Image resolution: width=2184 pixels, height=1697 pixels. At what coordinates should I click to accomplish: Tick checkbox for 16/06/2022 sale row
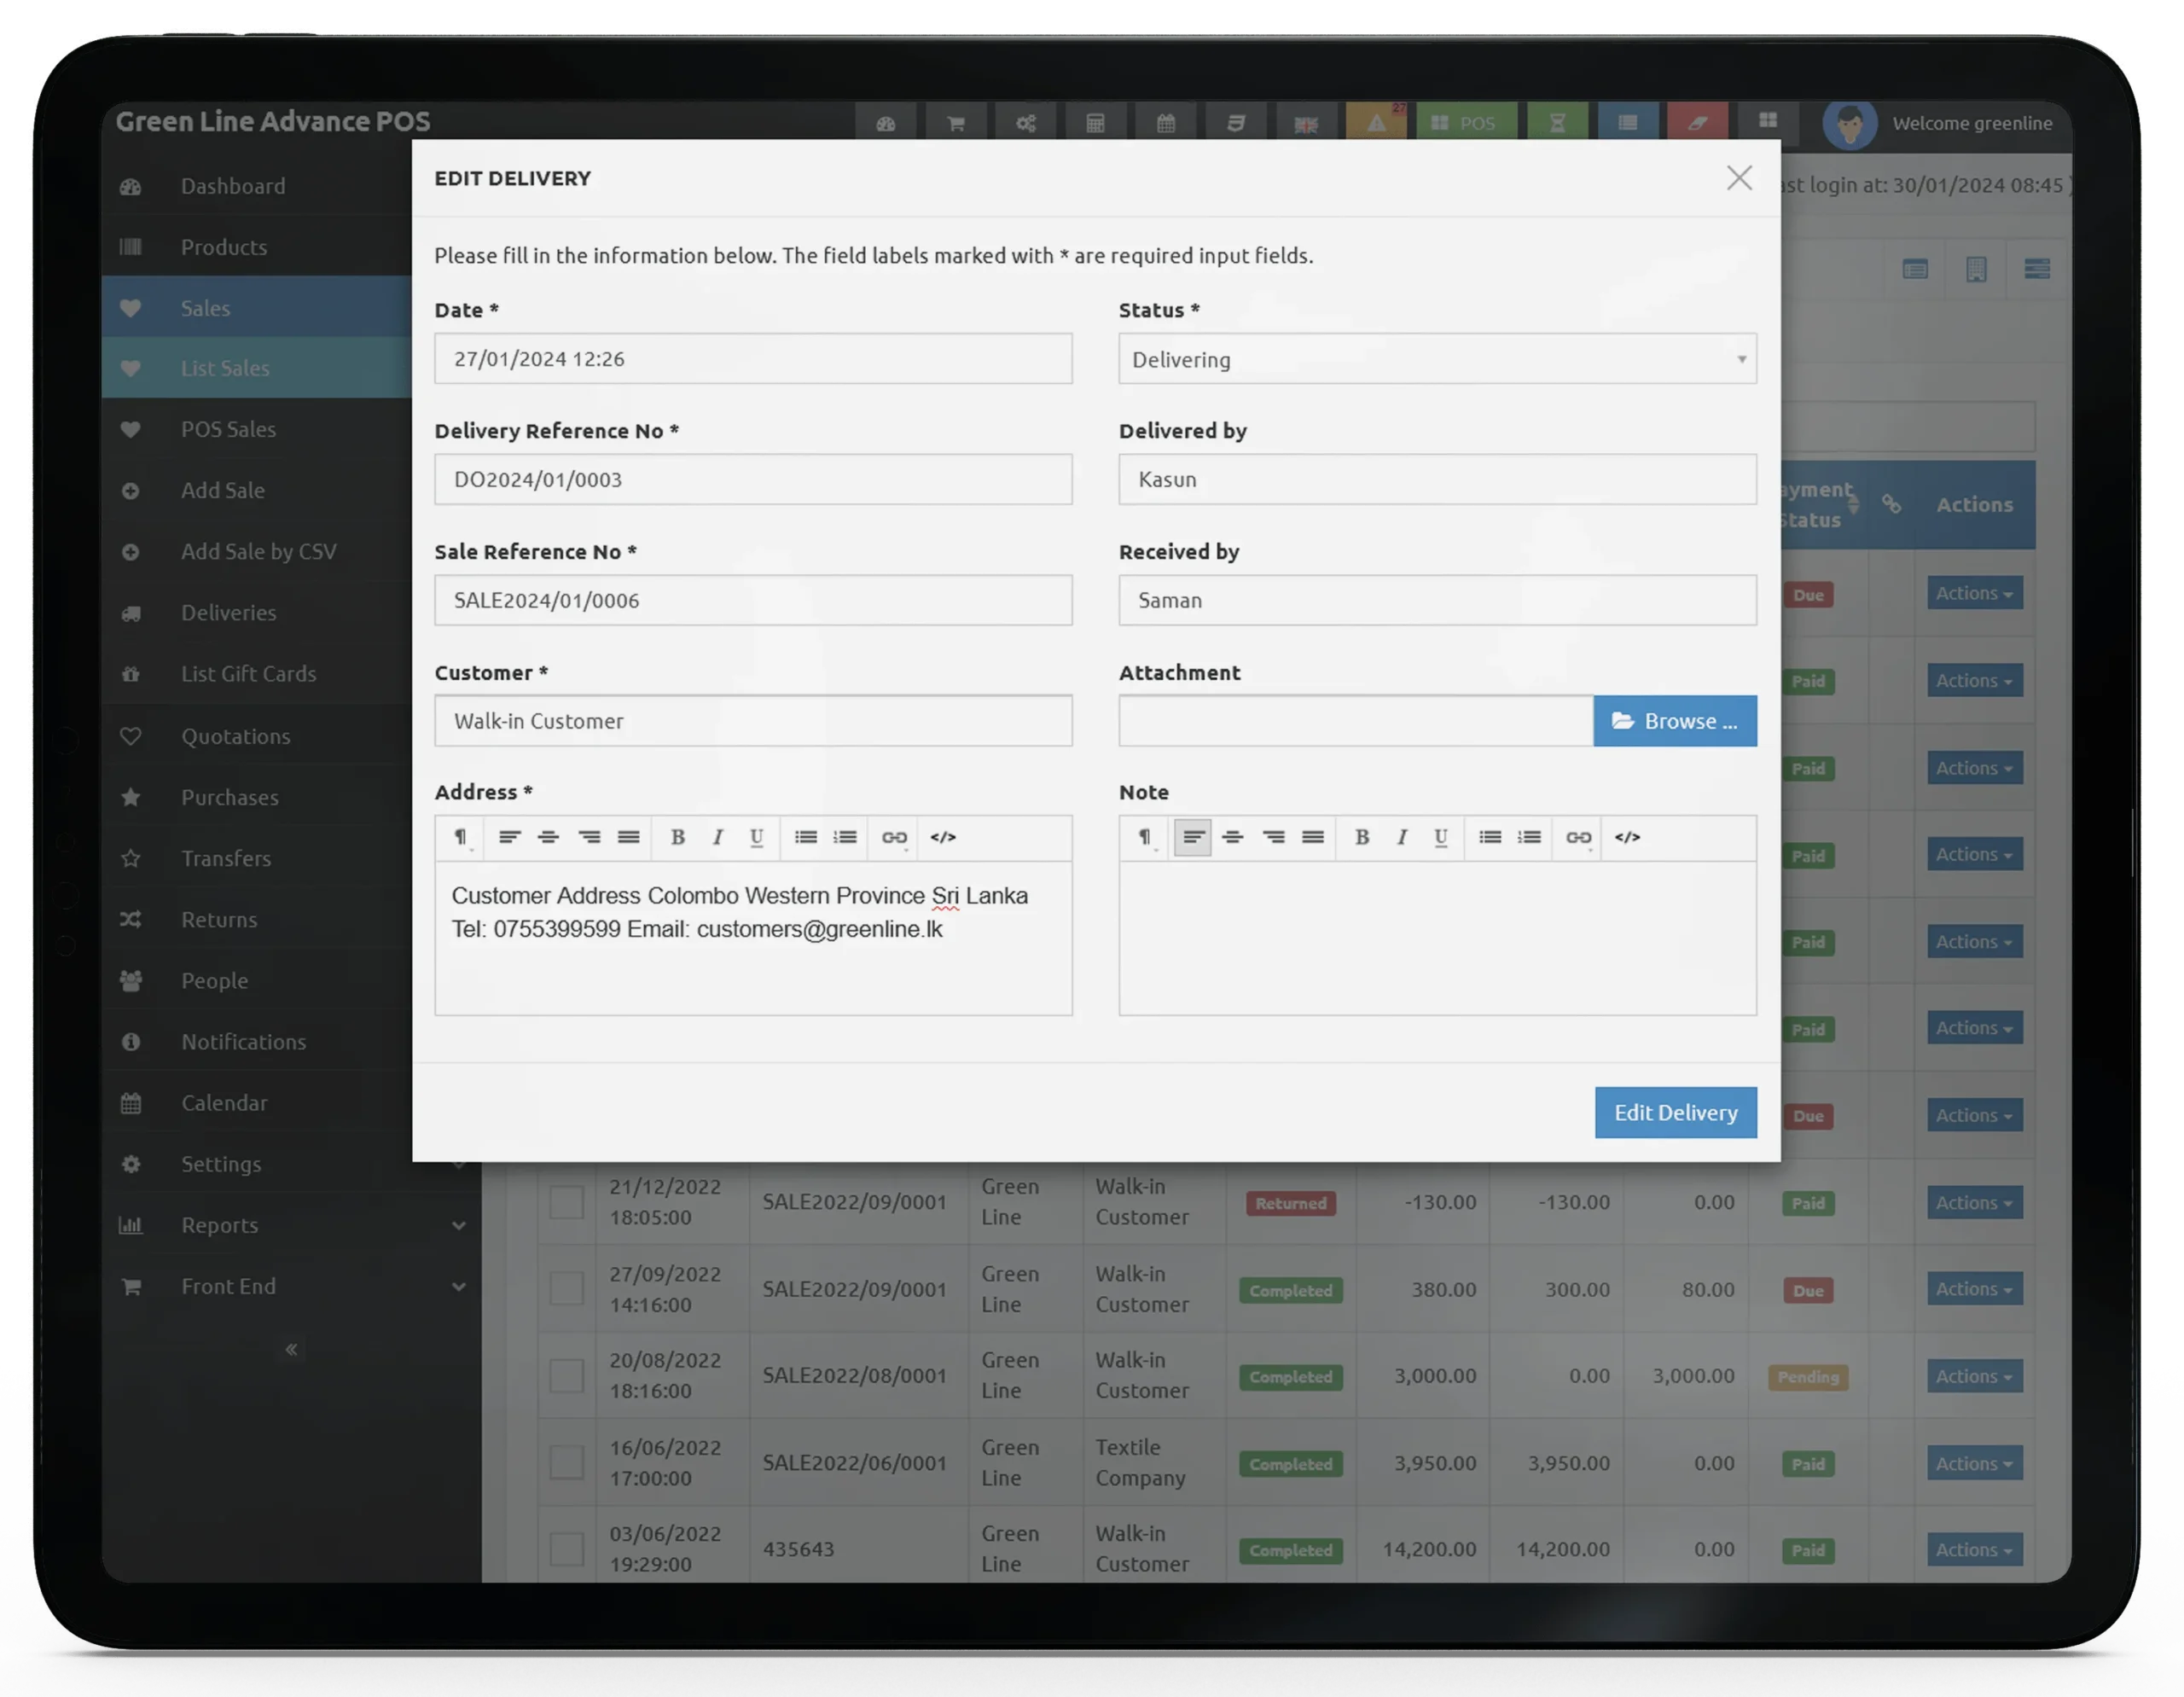(566, 1462)
